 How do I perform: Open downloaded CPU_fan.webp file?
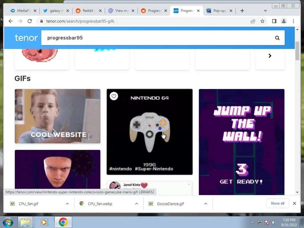point(100,204)
